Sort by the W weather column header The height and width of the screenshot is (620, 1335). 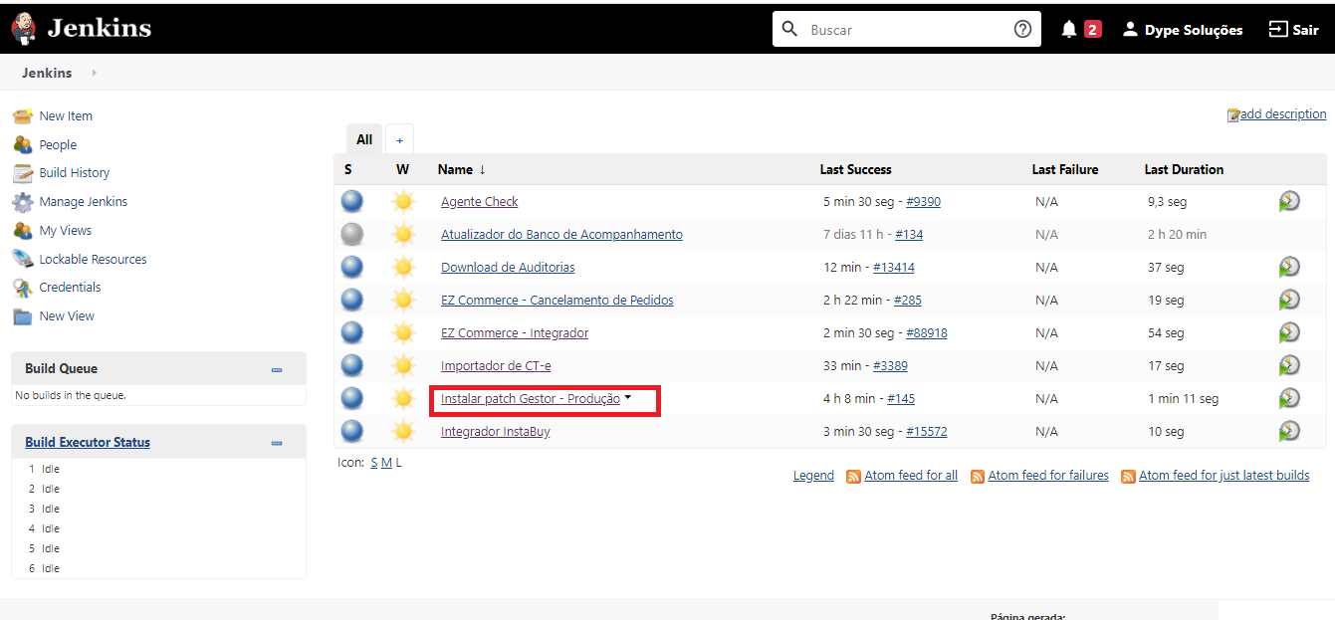point(402,169)
